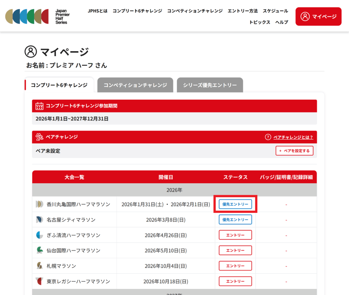Click the profile icon beside マイページ heading
The height and width of the screenshot is (295, 349).
click(x=30, y=52)
